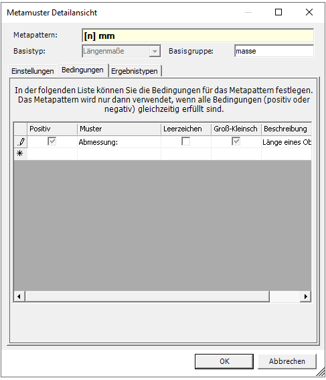Open the Ergebnistypen tab
Viewport: 326px width, 380px height.
(x=135, y=71)
